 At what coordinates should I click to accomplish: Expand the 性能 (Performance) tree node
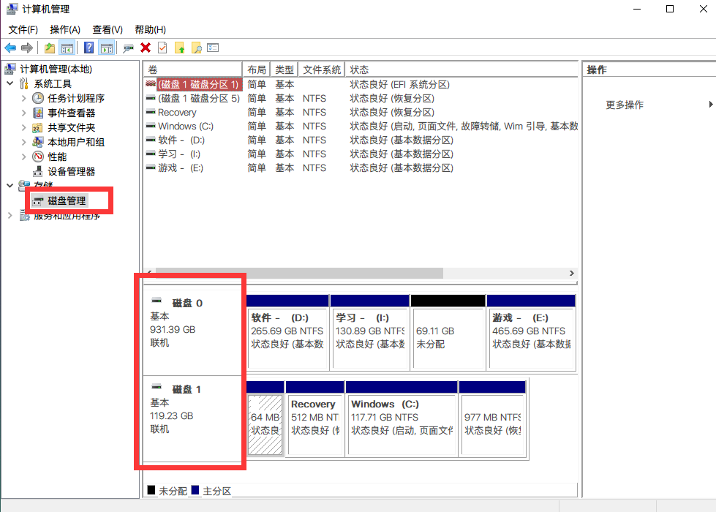tap(24, 157)
